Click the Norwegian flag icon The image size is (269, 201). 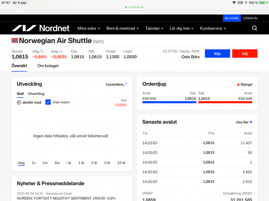pyautogui.click(x=15, y=40)
